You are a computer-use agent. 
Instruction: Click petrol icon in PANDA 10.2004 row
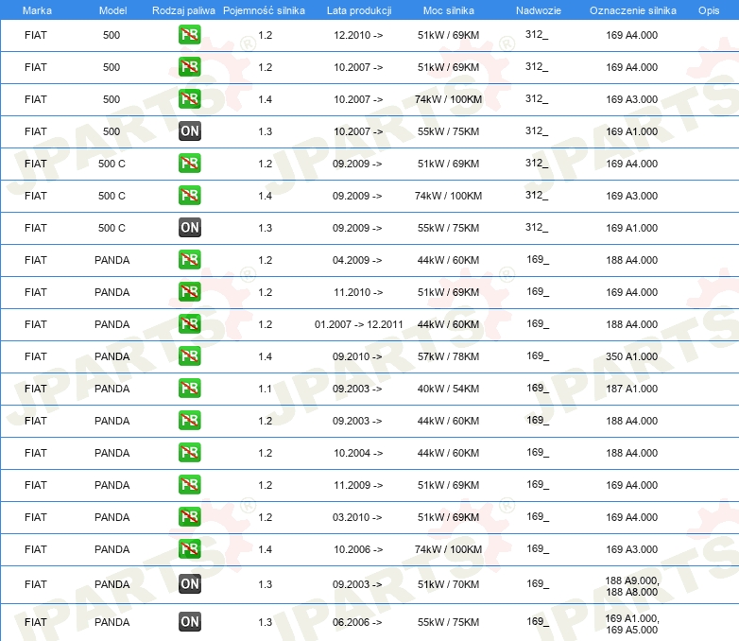click(189, 452)
